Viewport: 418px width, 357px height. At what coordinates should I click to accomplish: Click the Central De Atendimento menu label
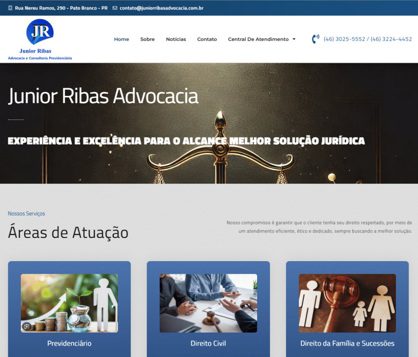tap(258, 40)
